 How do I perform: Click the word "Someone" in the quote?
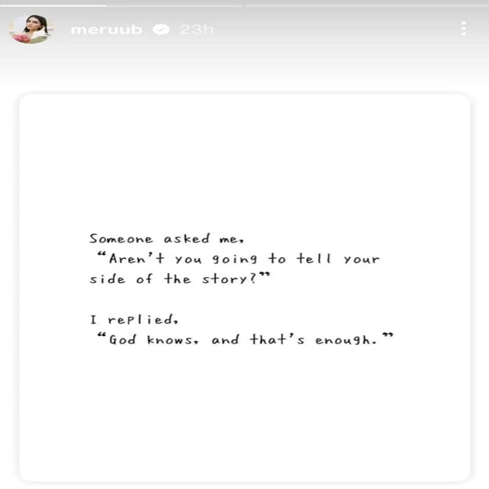tap(121, 239)
